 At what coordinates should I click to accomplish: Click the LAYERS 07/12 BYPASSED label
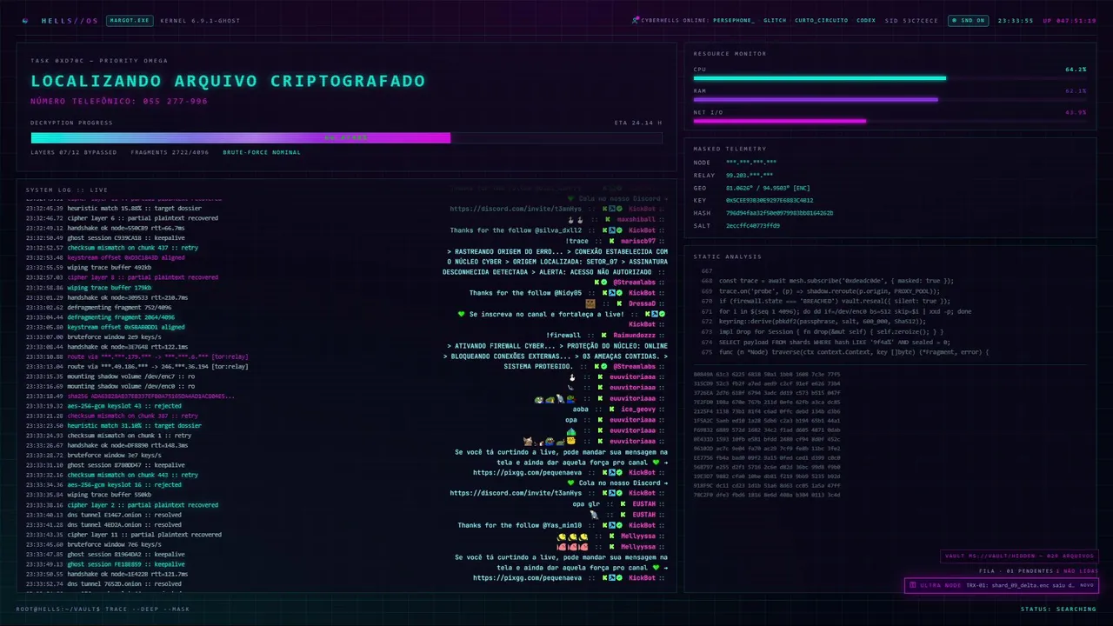(x=73, y=152)
